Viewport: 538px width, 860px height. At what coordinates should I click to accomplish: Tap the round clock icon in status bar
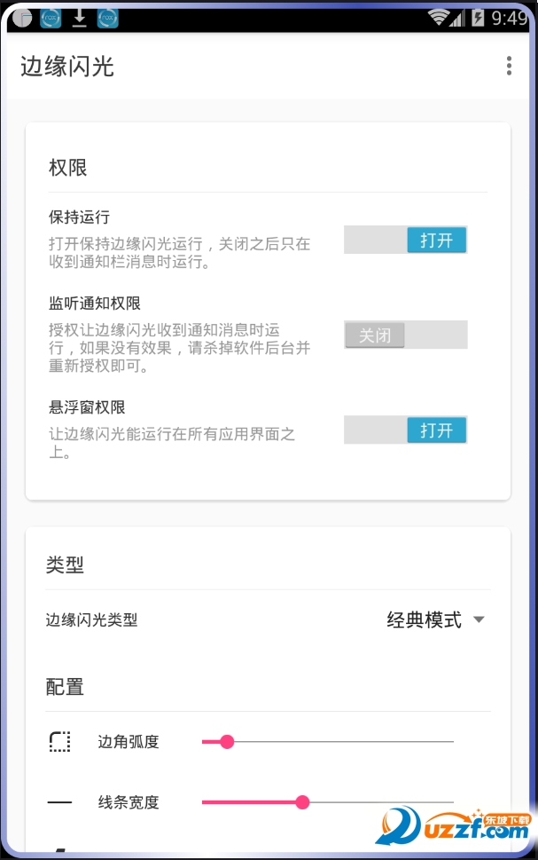[22, 17]
